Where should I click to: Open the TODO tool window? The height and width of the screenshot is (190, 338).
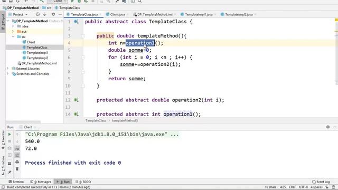tap(83, 182)
